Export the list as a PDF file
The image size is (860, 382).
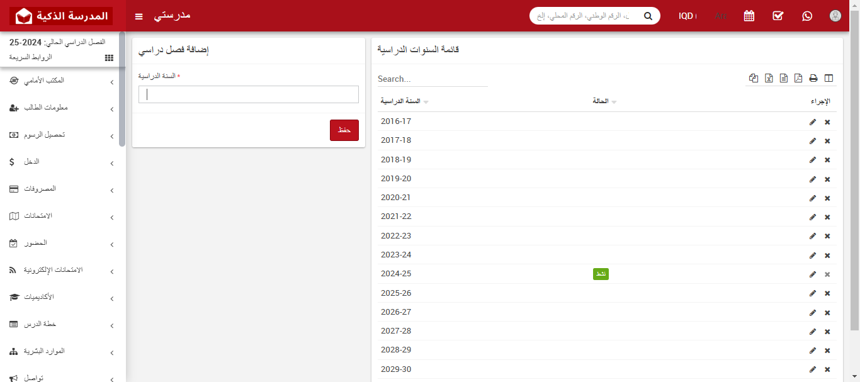798,78
